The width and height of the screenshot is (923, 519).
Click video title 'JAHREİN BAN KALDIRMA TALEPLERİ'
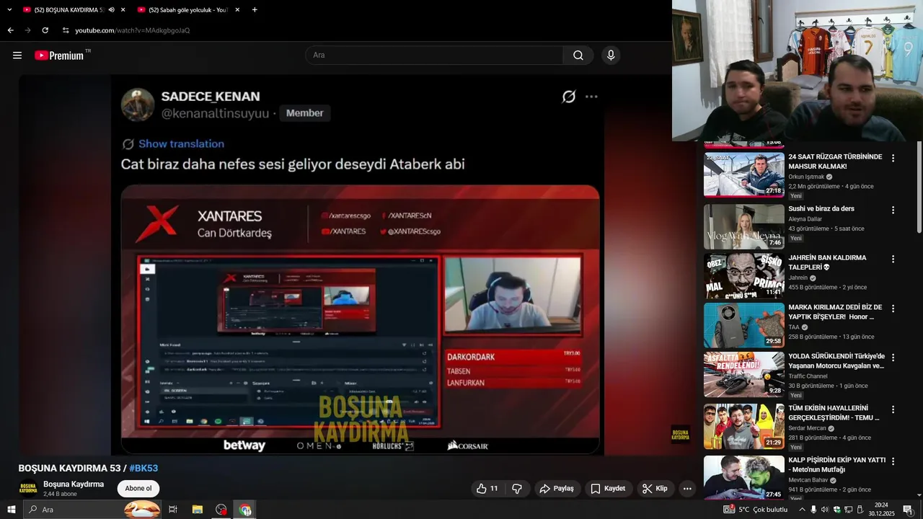[x=827, y=262]
